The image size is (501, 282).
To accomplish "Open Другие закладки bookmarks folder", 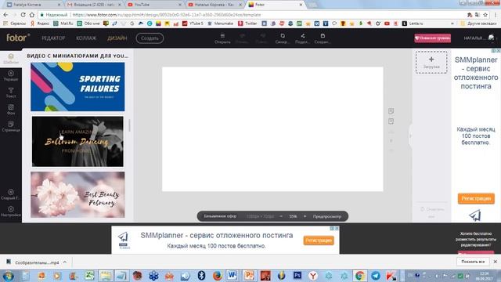I will [x=478, y=23].
